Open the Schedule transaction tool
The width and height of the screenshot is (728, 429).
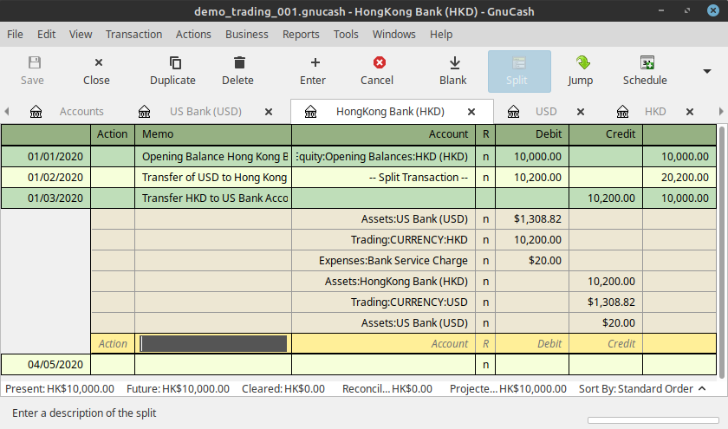(x=645, y=63)
